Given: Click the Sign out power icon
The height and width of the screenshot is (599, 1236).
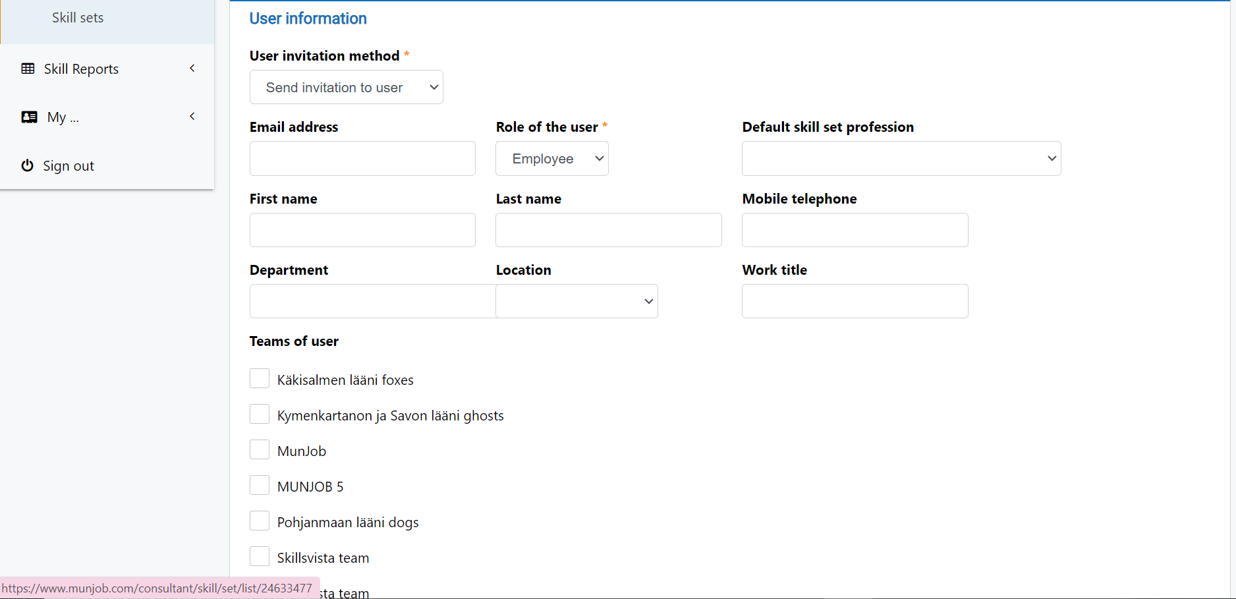Looking at the screenshot, I should pos(27,165).
